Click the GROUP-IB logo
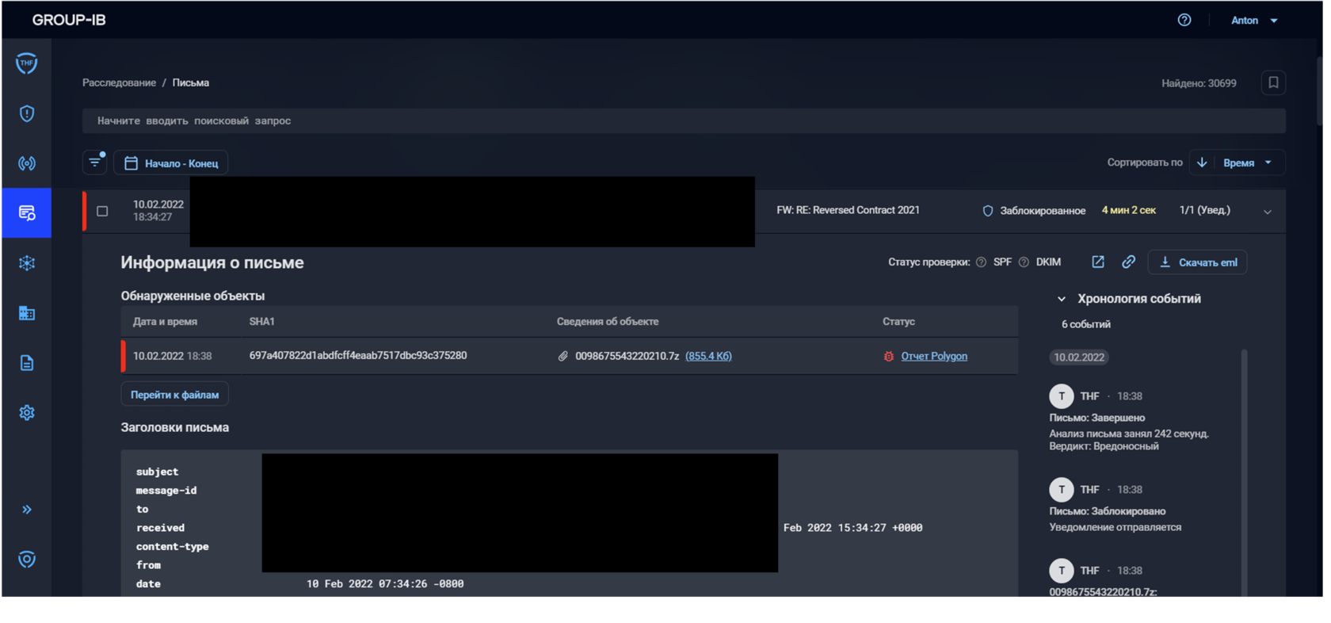 pos(69,20)
